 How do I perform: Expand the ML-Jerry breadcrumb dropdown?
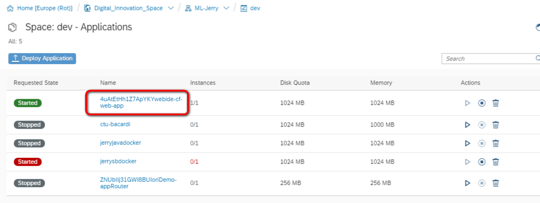click(226, 8)
